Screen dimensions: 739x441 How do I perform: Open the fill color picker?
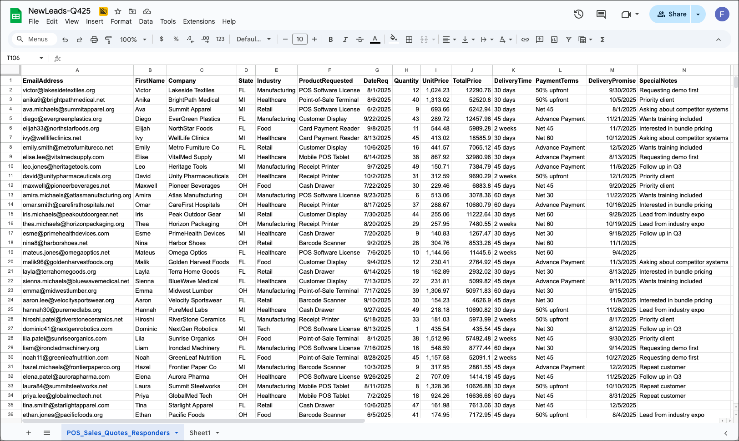(x=394, y=39)
